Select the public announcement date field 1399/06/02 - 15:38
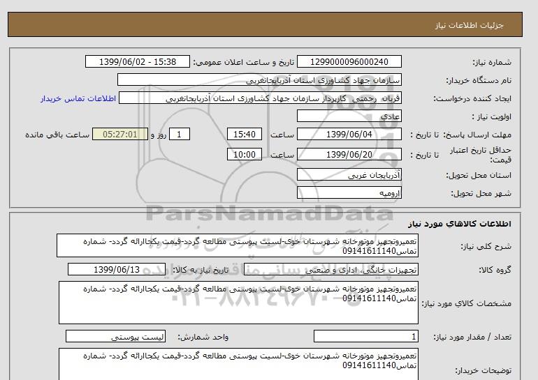538x380 pixels. [x=137, y=62]
